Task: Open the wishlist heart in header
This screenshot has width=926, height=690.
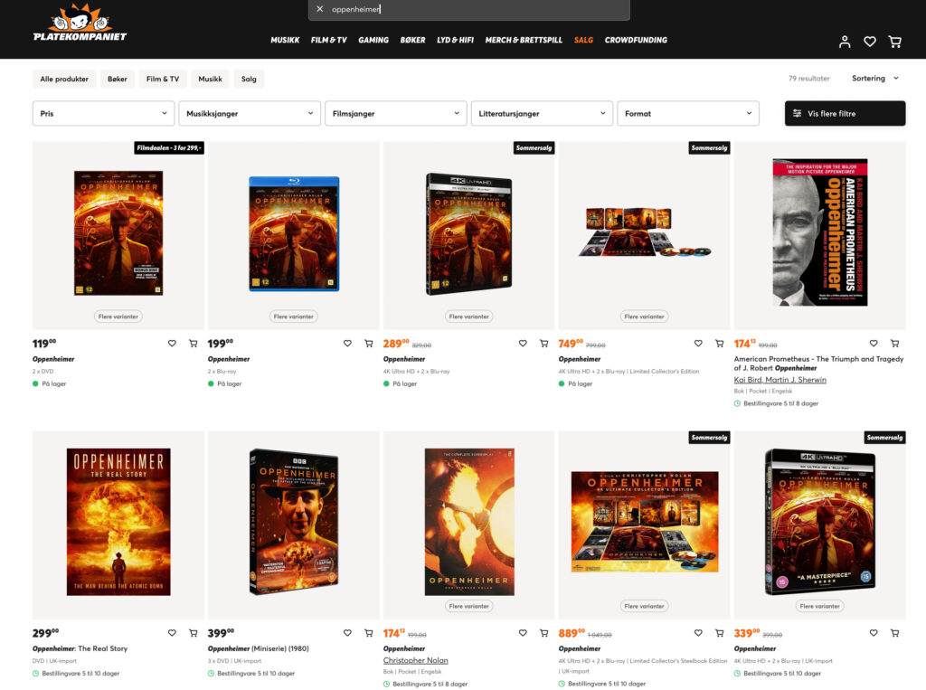Action: tap(870, 42)
